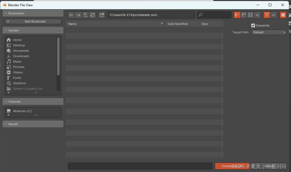Toggle file filtering funnel button
Viewport: 291px width, 172px height.
click(x=267, y=15)
